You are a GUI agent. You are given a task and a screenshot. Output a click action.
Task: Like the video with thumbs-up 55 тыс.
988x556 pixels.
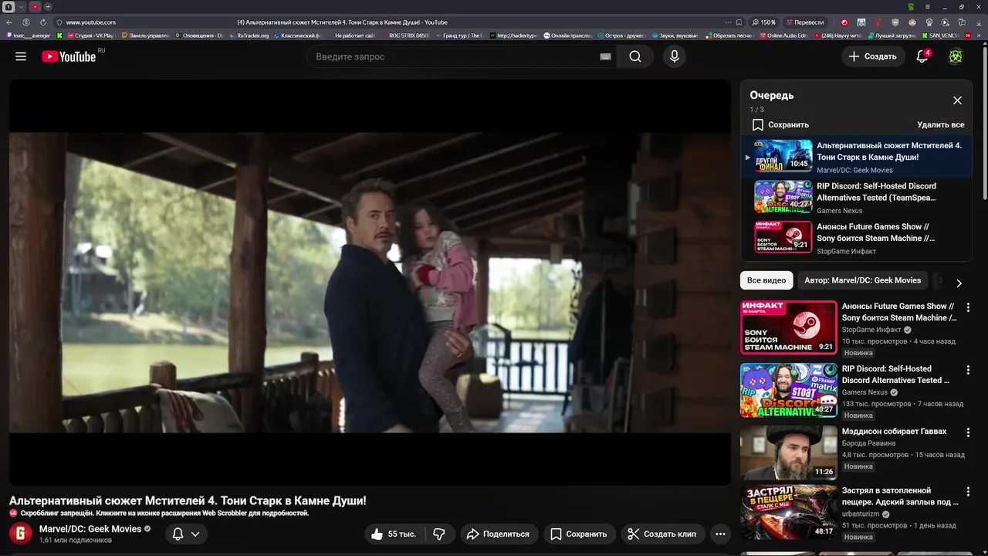coord(394,534)
